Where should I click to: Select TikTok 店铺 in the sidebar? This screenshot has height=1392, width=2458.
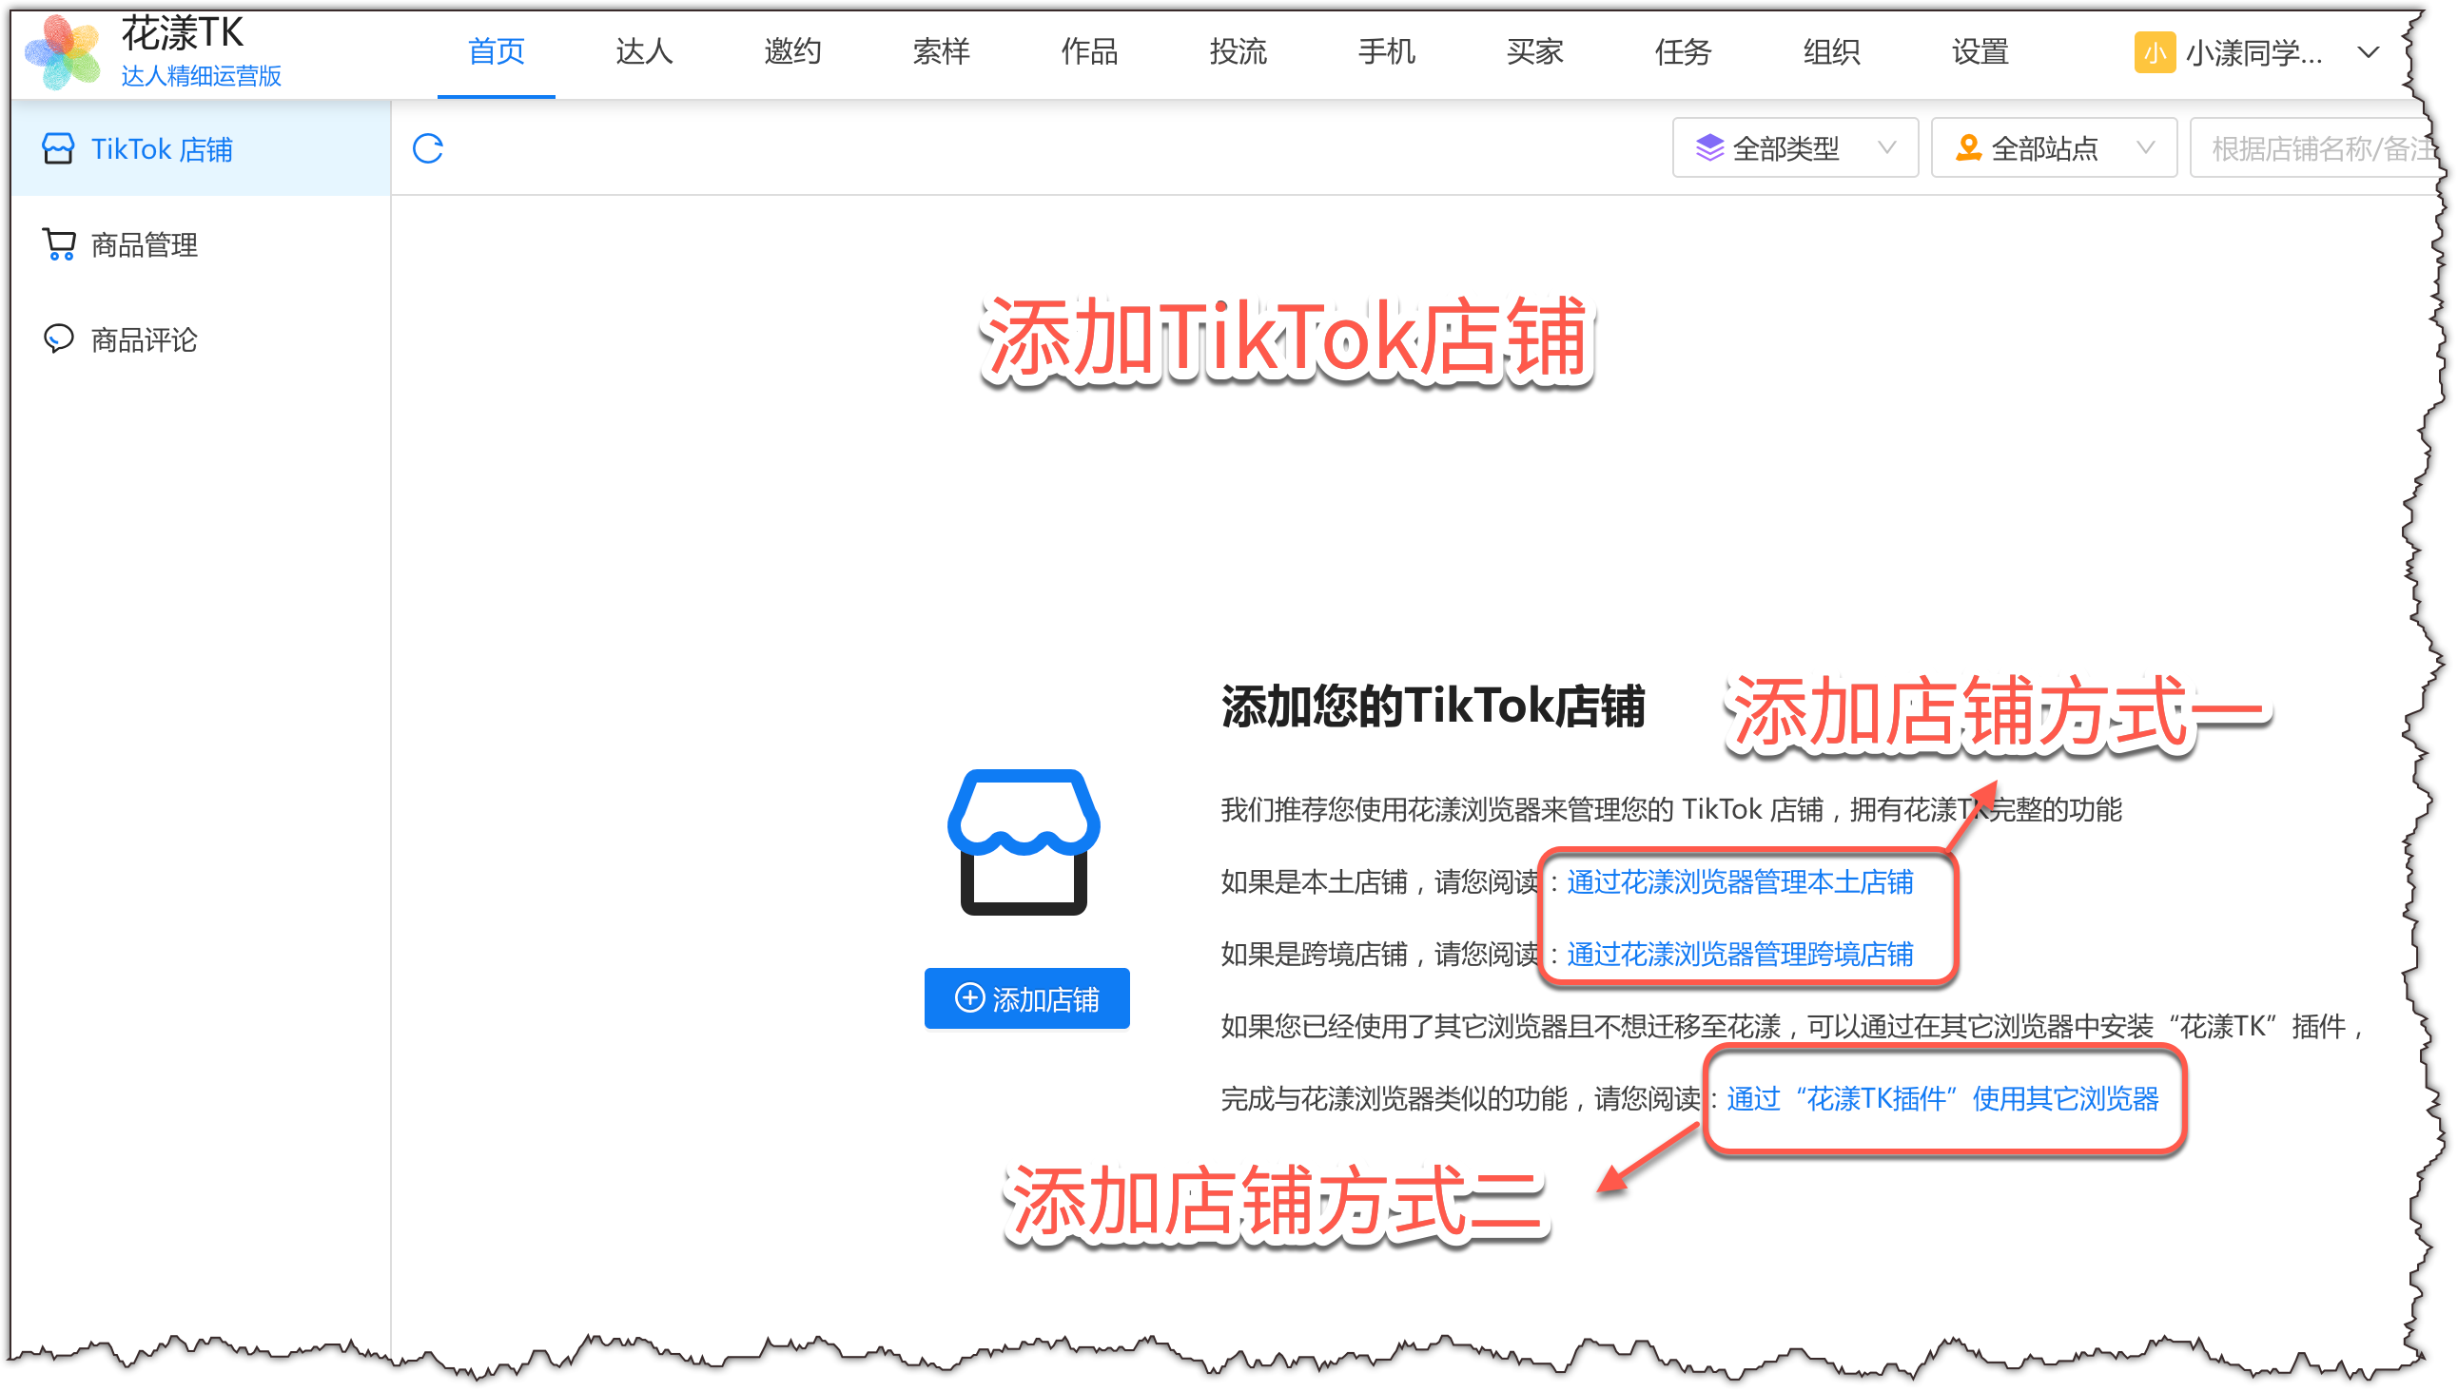[201, 149]
